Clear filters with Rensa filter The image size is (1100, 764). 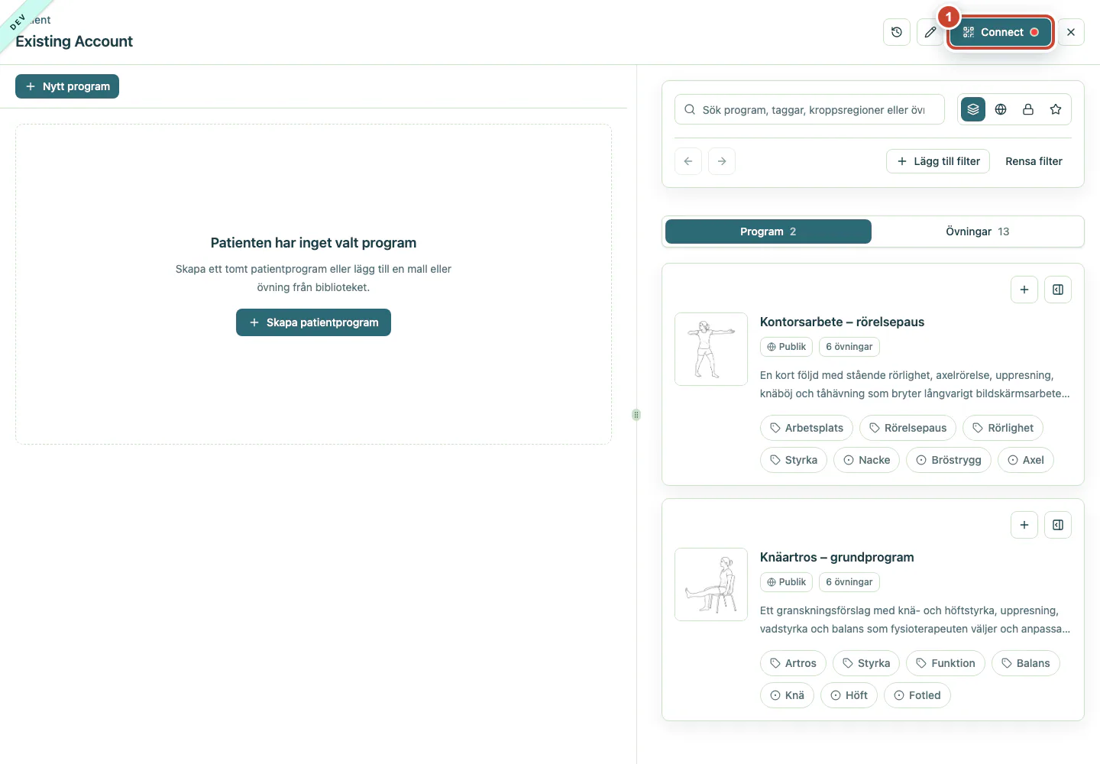point(1034,161)
